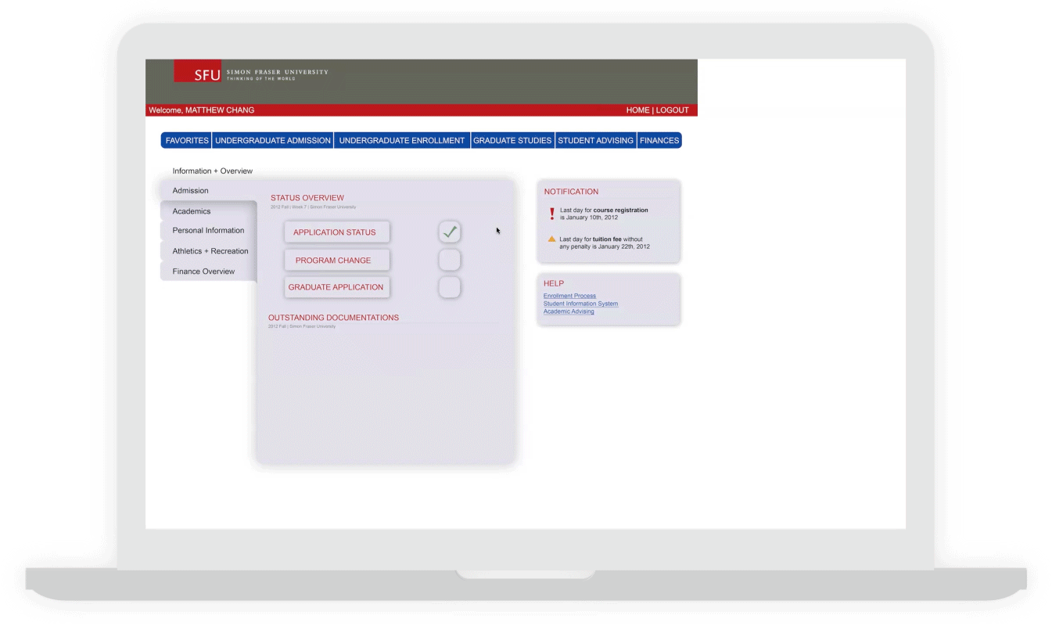Click the red exclamation notification icon
Image resolution: width=1052 pixels, height=626 pixels.
(552, 214)
